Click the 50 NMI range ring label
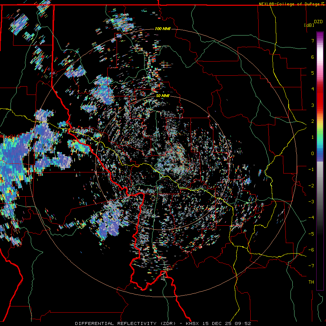Screen dimensions: 326x326 pos(163,96)
